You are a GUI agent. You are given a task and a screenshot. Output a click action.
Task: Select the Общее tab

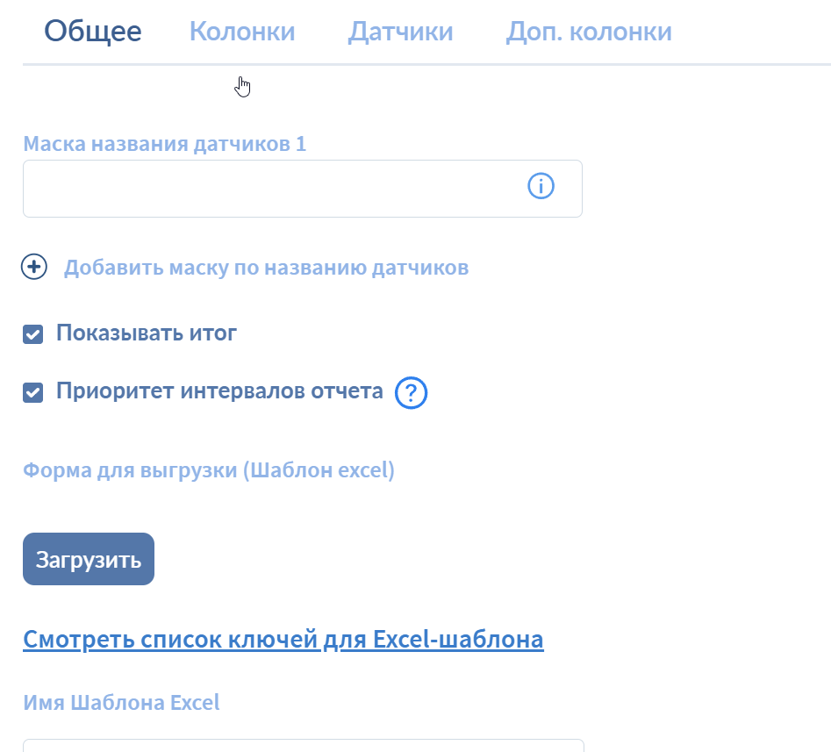93,32
